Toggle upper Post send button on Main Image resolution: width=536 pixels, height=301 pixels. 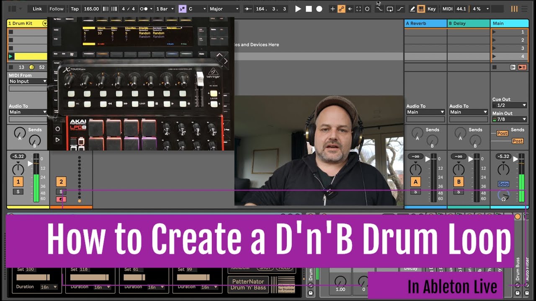click(502, 133)
